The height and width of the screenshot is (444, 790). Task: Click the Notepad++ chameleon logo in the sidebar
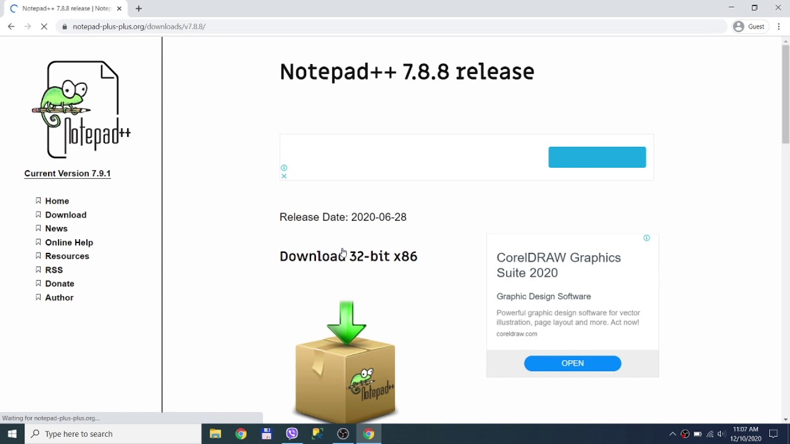tap(81, 109)
